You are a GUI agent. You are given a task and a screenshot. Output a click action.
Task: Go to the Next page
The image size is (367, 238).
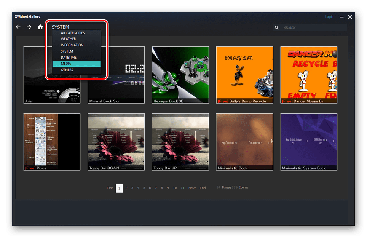tap(192, 188)
